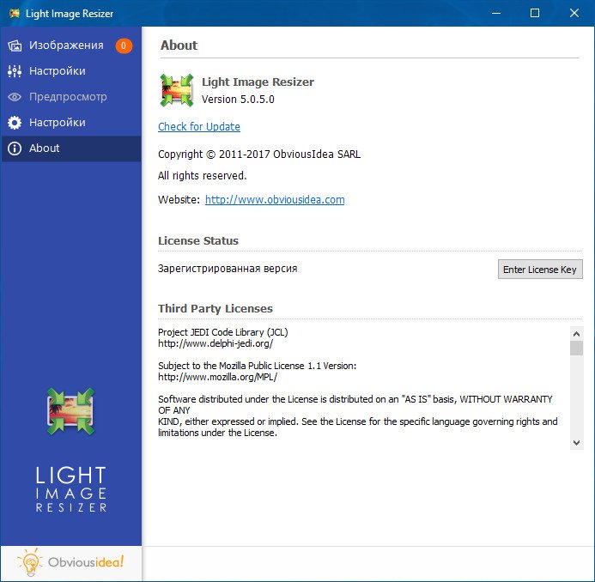Click the eye icon next to Предпросмотр
The width and height of the screenshot is (595, 582).
[15, 97]
